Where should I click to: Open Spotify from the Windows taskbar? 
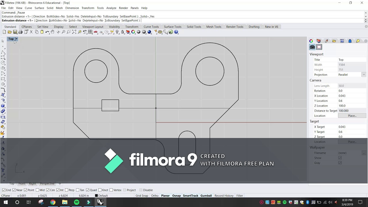(x=76, y=202)
